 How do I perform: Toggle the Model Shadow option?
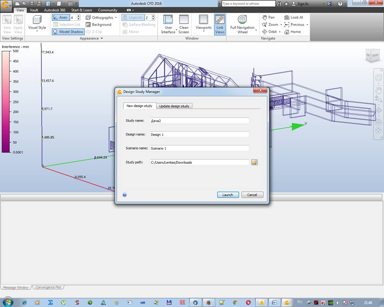(68, 32)
